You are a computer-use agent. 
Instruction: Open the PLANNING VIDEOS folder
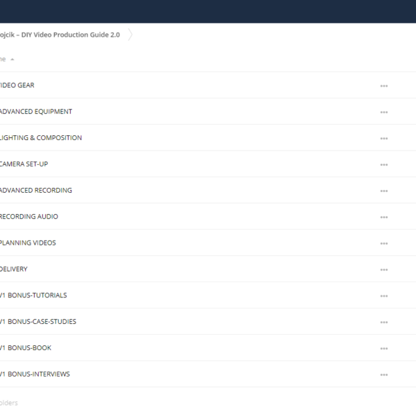click(x=28, y=243)
